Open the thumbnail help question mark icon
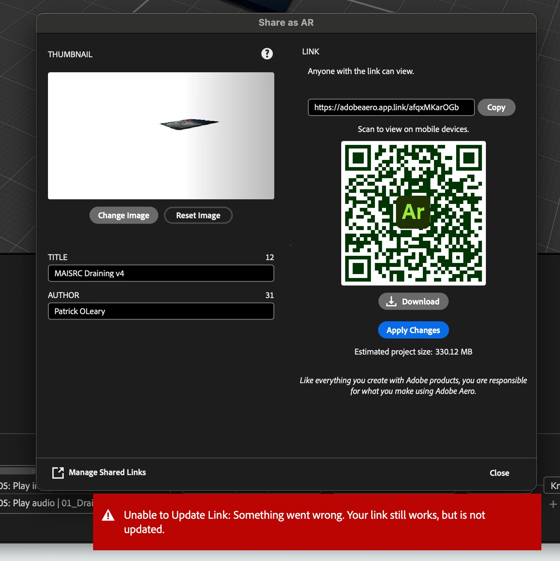Screen dimensions: 560x561 (267, 54)
